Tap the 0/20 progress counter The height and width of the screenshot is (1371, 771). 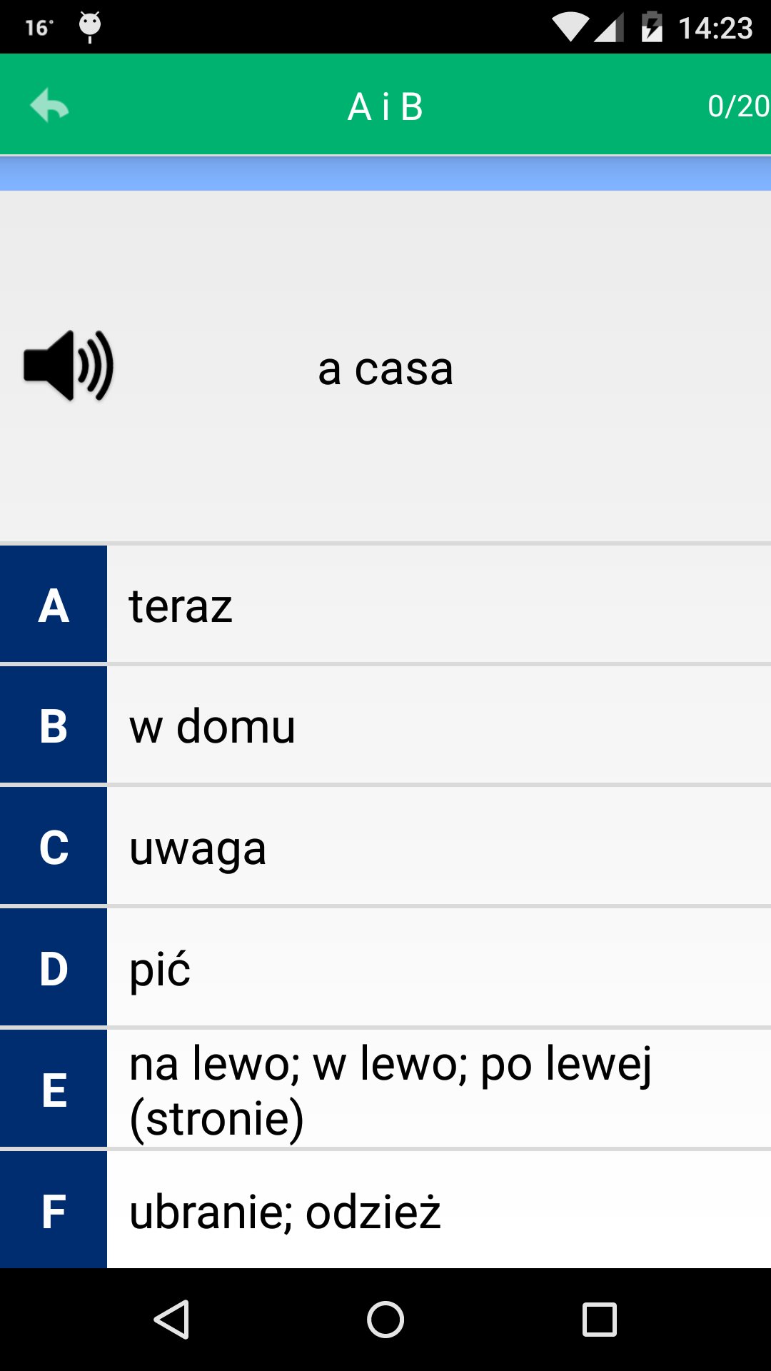[x=737, y=106]
